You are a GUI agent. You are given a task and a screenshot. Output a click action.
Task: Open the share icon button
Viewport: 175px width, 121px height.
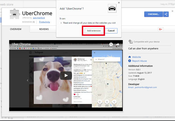[166, 14]
